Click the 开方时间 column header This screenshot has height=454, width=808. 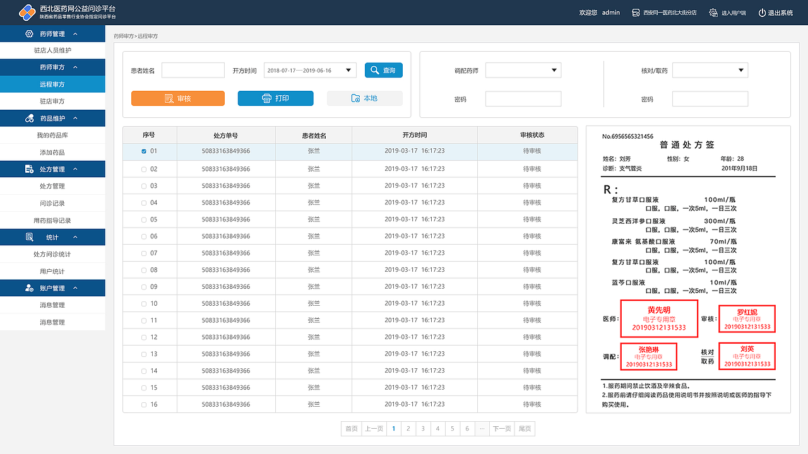coord(415,135)
